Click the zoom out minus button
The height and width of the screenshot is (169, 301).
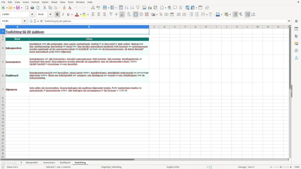pyautogui.click(x=271, y=167)
